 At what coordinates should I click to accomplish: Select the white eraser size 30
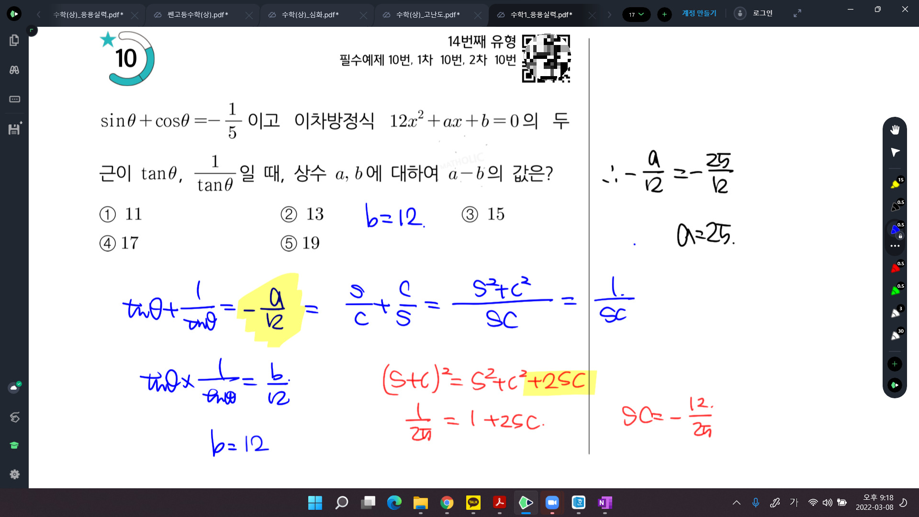click(x=895, y=336)
